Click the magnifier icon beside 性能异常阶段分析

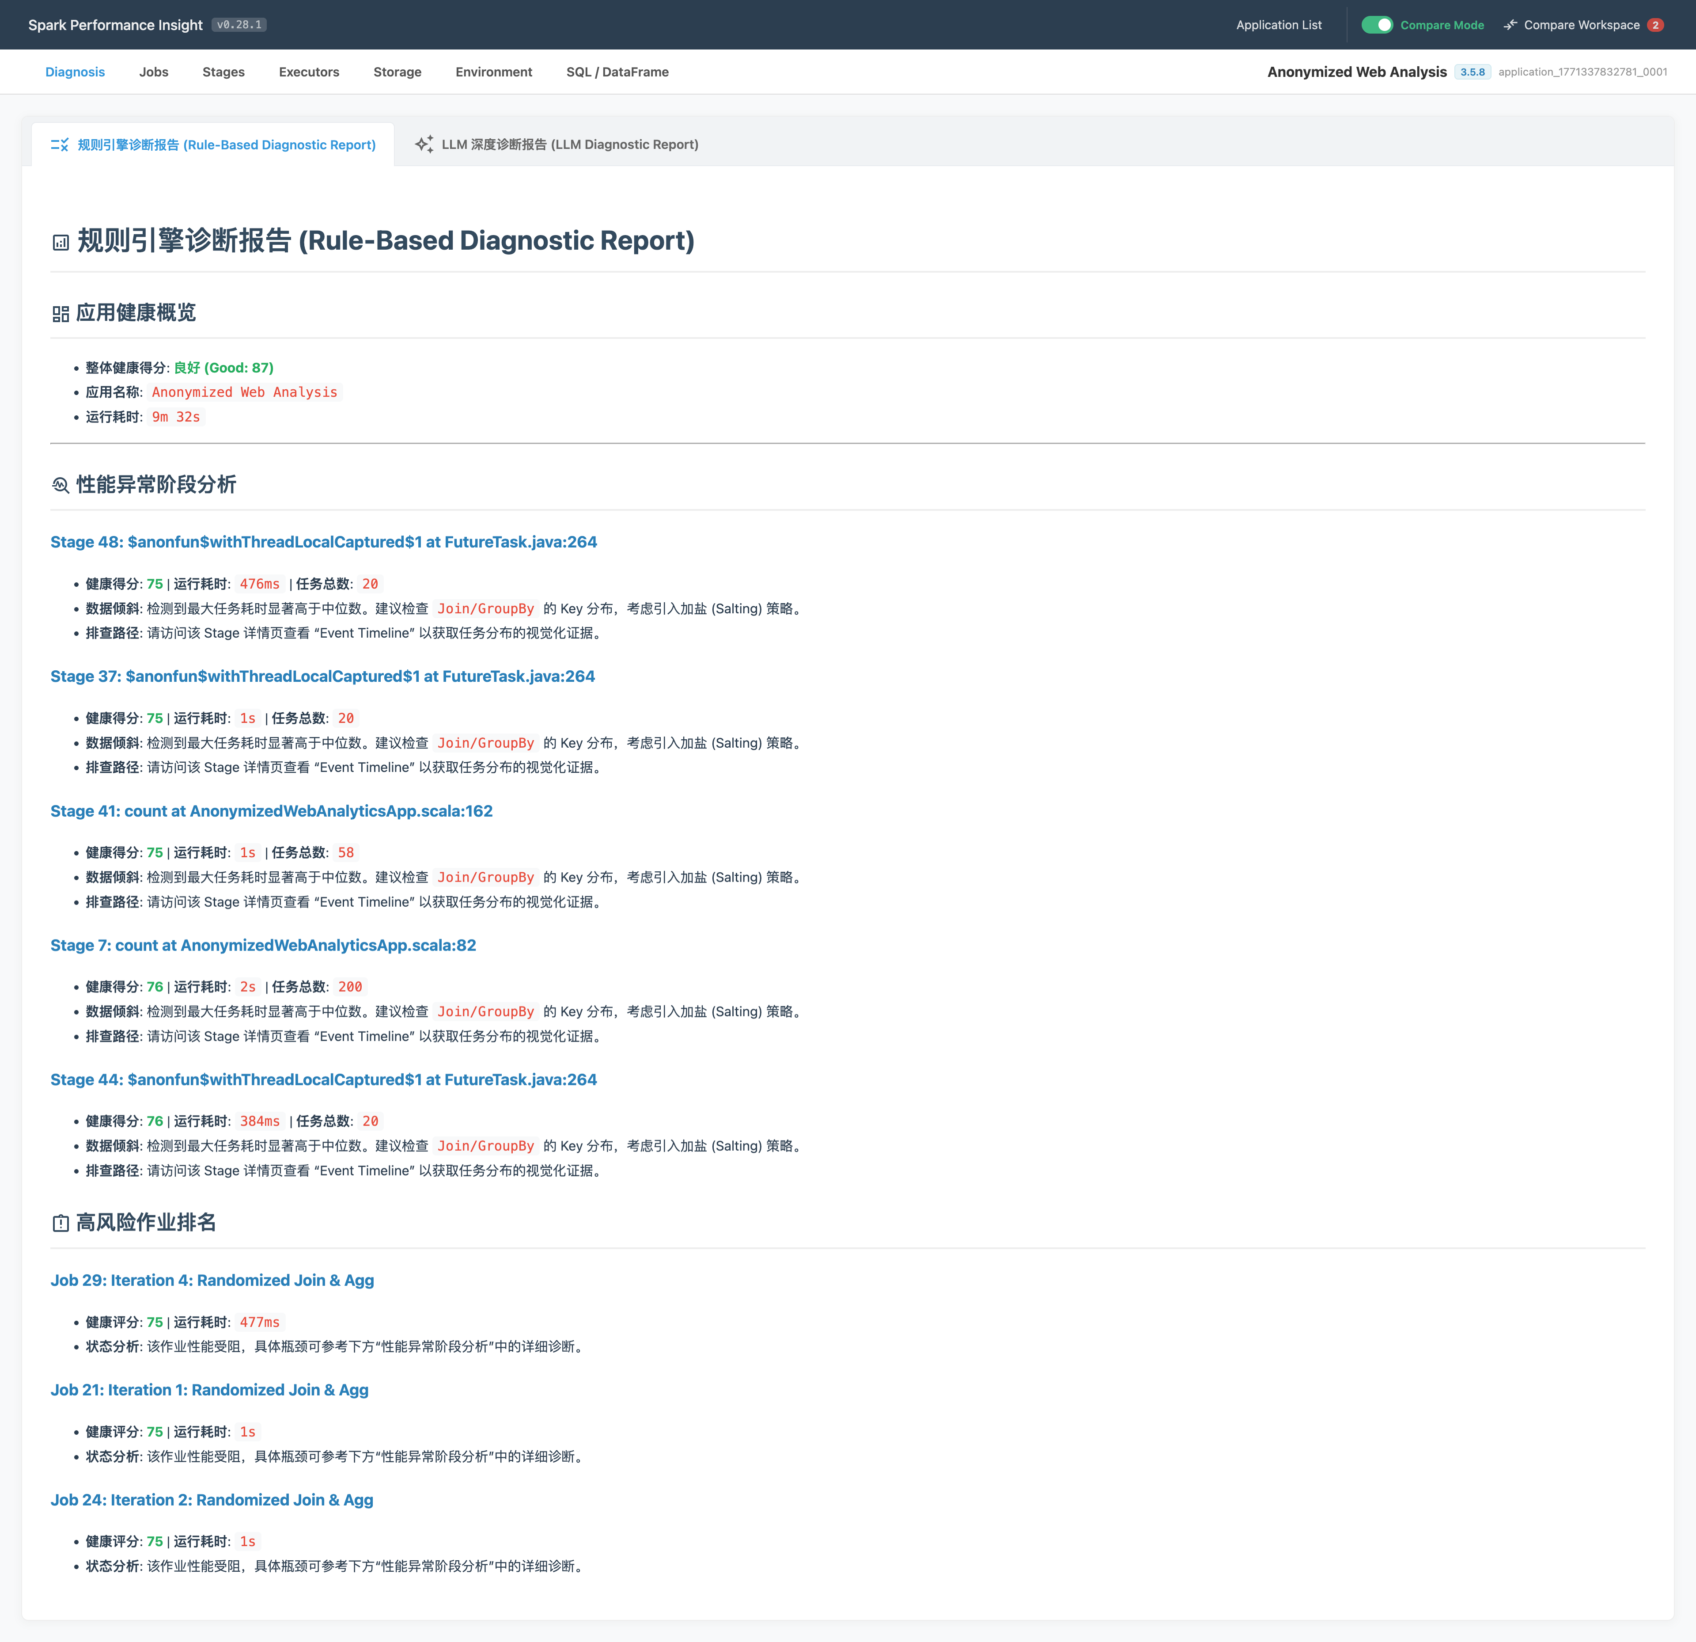[x=61, y=485]
